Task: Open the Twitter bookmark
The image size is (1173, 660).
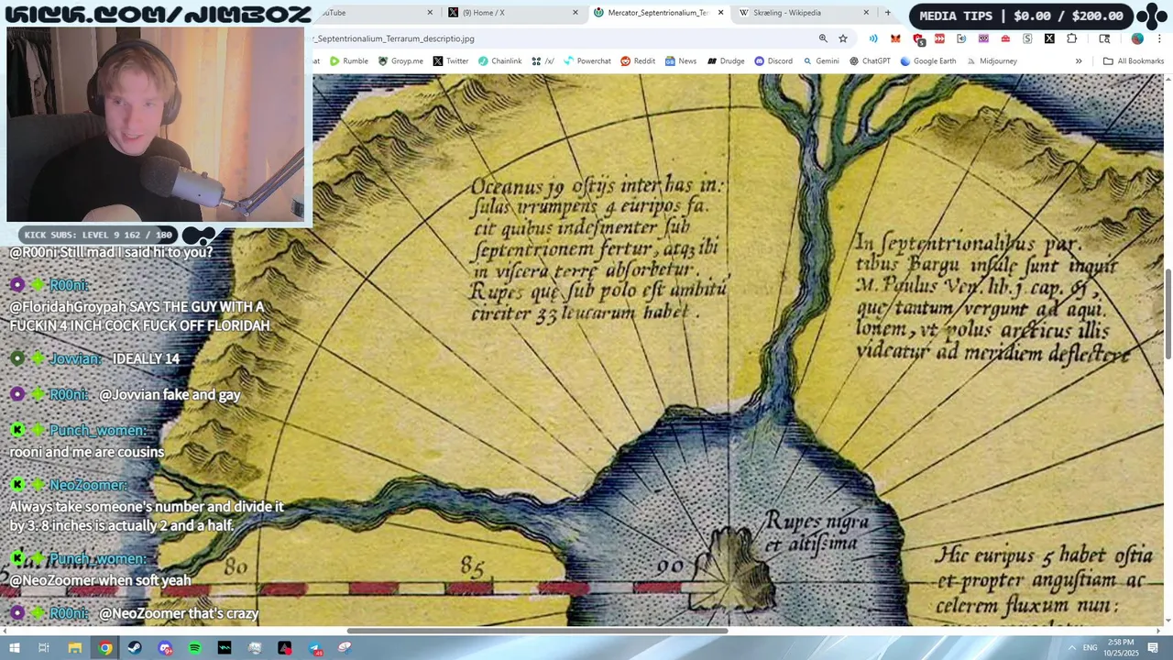Action: [451, 61]
